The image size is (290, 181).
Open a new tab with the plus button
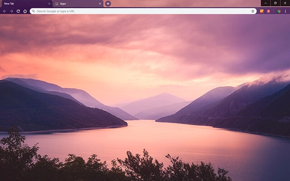(108, 4)
